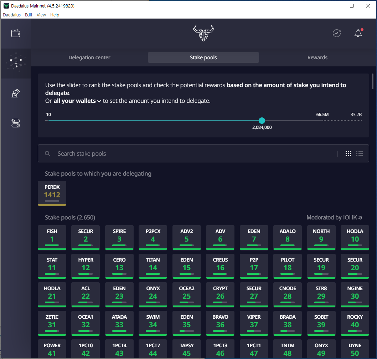Image resolution: width=377 pixels, height=359 pixels.
Task: Open the notifications bell icon
Action: click(x=358, y=33)
